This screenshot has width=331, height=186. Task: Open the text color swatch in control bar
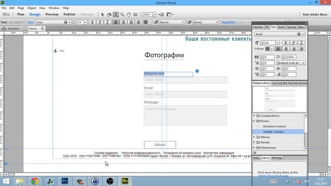click(x=147, y=22)
